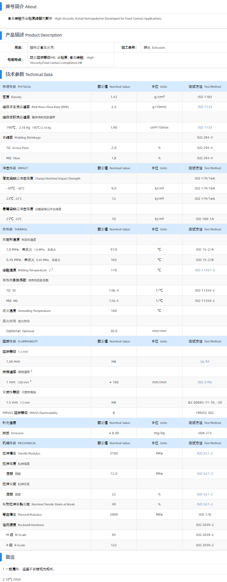Screen dimensions: 227x582
Task: Open ISO 1133 link in 190°C/2.16 kg row
Action: click(205, 128)
